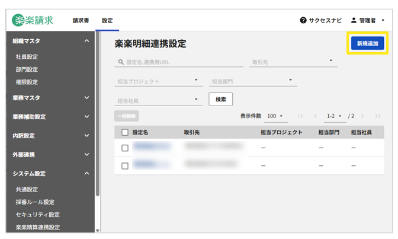
Task: Open セキュリティ設定 in the sidebar
Action: point(37,215)
